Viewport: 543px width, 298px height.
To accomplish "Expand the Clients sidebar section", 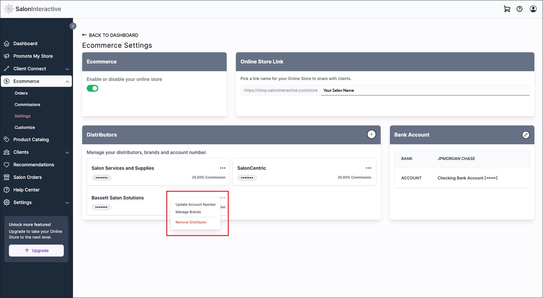I will pyautogui.click(x=67, y=153).
